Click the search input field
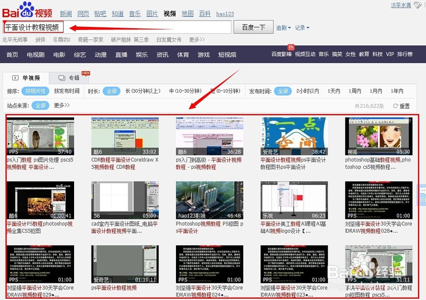426x300 pixels. click(x=118, y=27)
